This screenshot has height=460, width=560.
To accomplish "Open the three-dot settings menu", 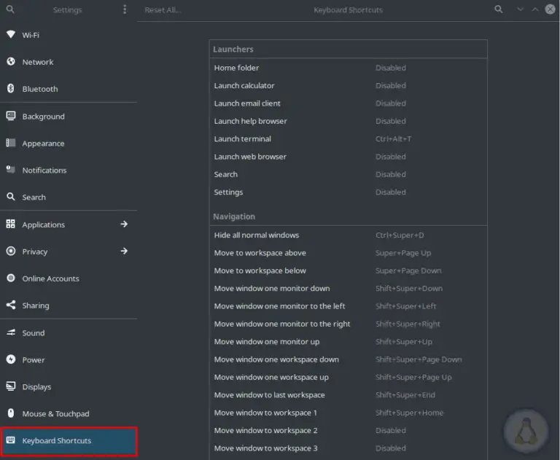I will point(125,10).
